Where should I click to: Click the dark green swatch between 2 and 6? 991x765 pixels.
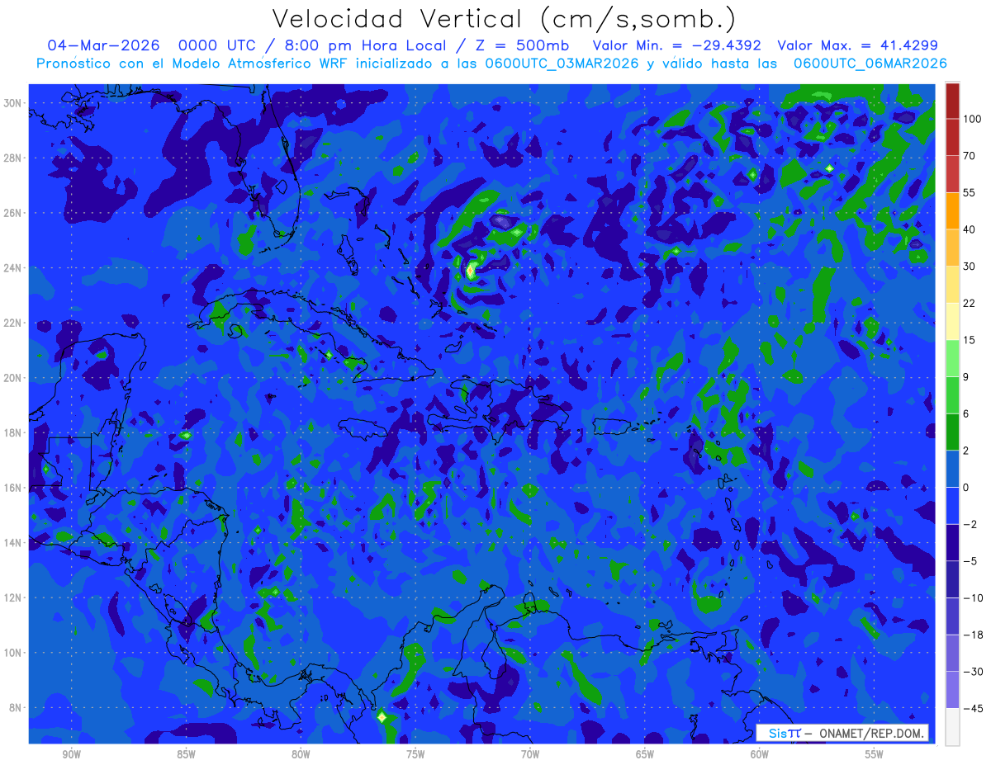(x=952, y=432)
